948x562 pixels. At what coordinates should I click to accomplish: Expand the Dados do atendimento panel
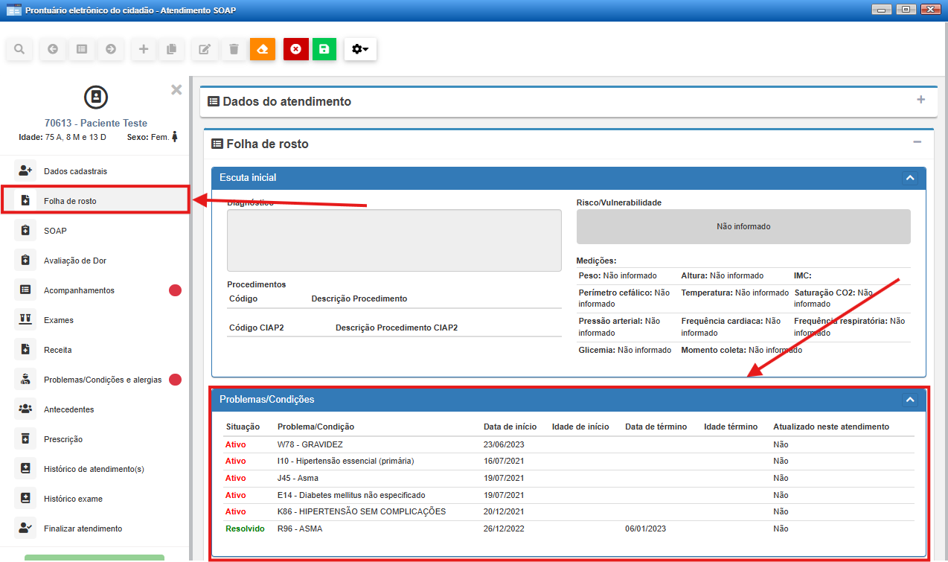(x=920, y=100)
